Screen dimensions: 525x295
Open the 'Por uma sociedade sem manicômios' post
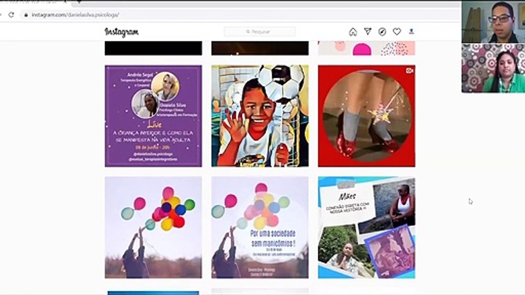click(x=260, y=227)
